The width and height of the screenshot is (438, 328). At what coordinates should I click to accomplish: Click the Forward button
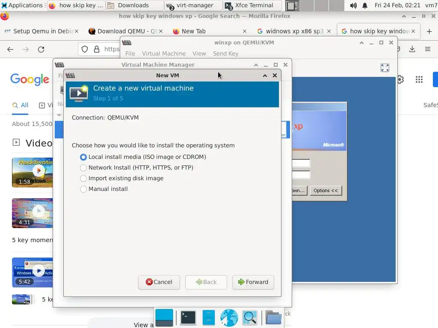(x=253, y=282)
